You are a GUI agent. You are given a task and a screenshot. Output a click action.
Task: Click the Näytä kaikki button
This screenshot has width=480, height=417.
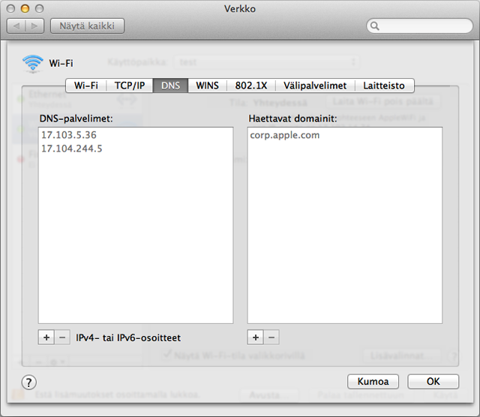point(87,26)
